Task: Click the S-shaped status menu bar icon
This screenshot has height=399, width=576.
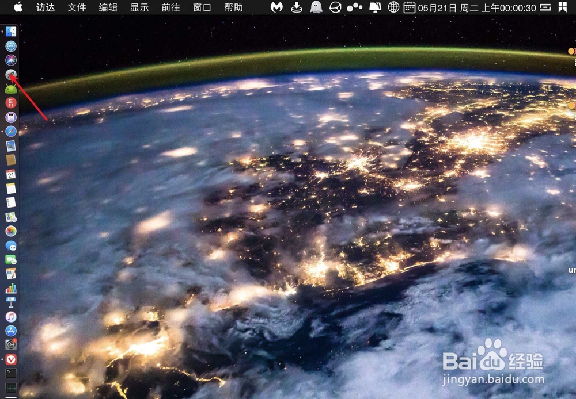Action: [x=545, y=7]
